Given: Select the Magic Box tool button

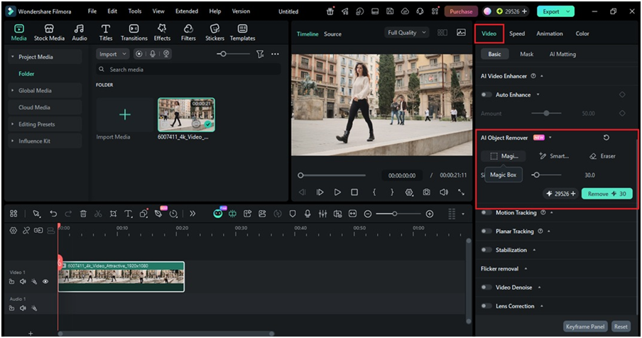Looking at the screenshot, I should pyautogui.click(x=504, y=156).
